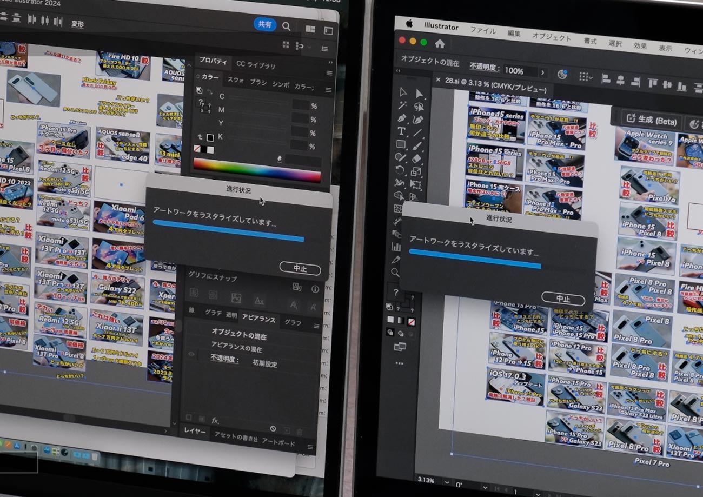Activate the Type tool in right toolbar
The image size is (703, 497).
coord(401,131)
